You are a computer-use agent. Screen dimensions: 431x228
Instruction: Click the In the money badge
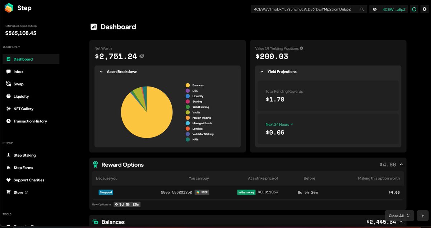point(246,192)
